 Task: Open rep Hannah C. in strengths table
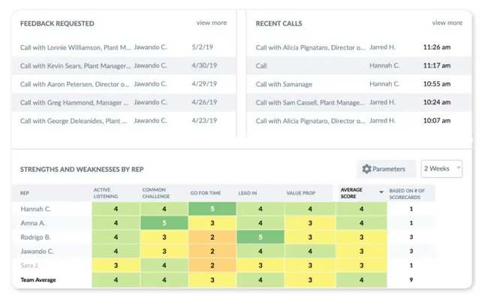coord(35,209)
